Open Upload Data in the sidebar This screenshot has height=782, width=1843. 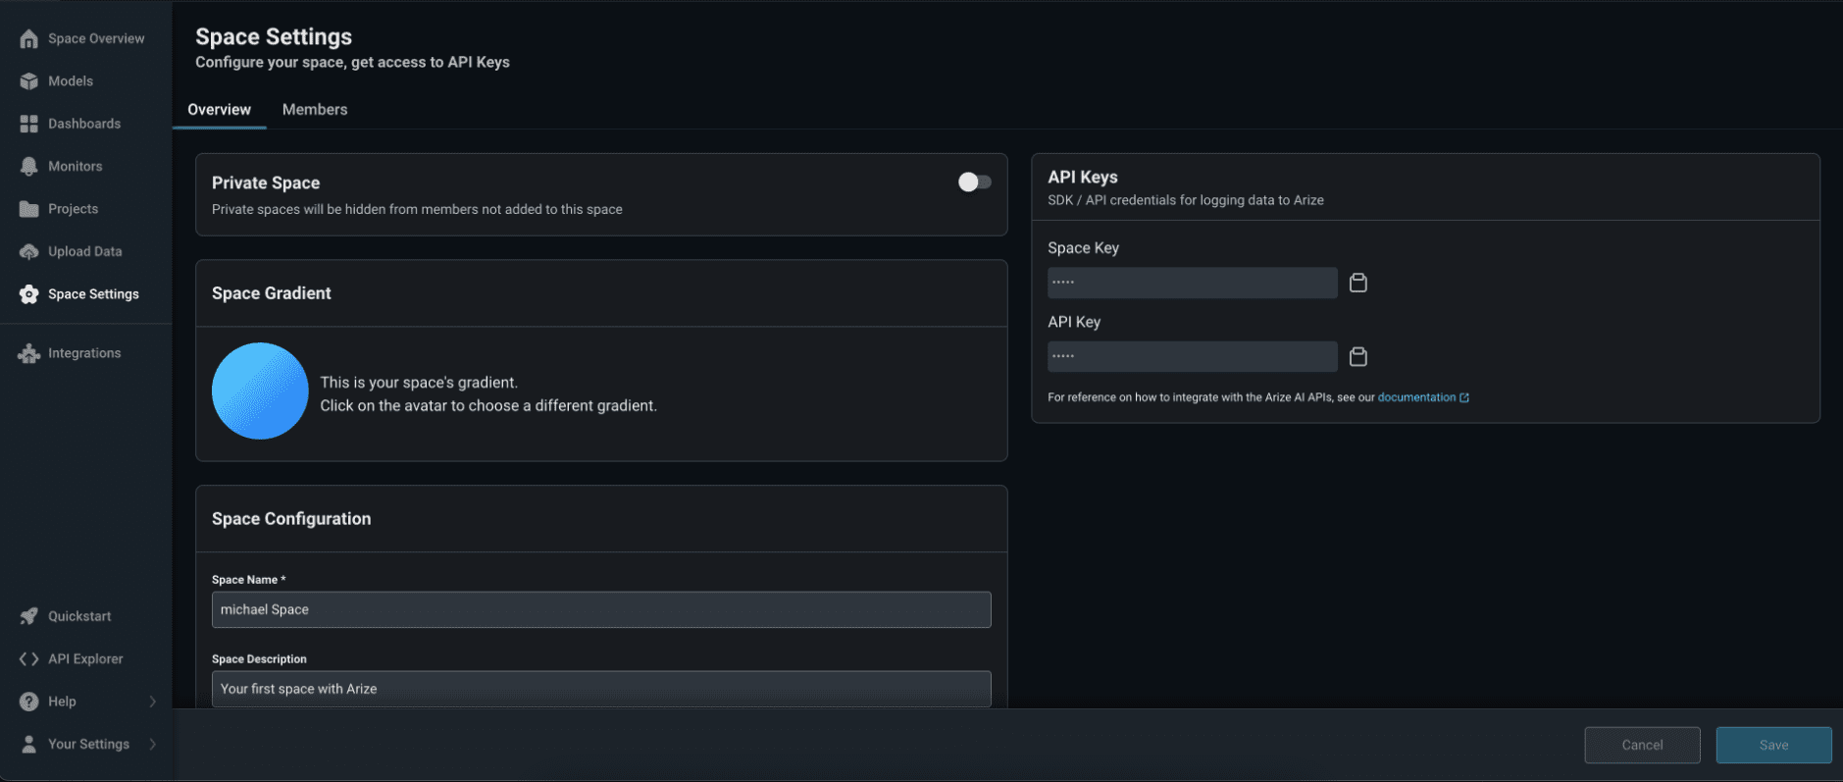[x=85, y=251]
